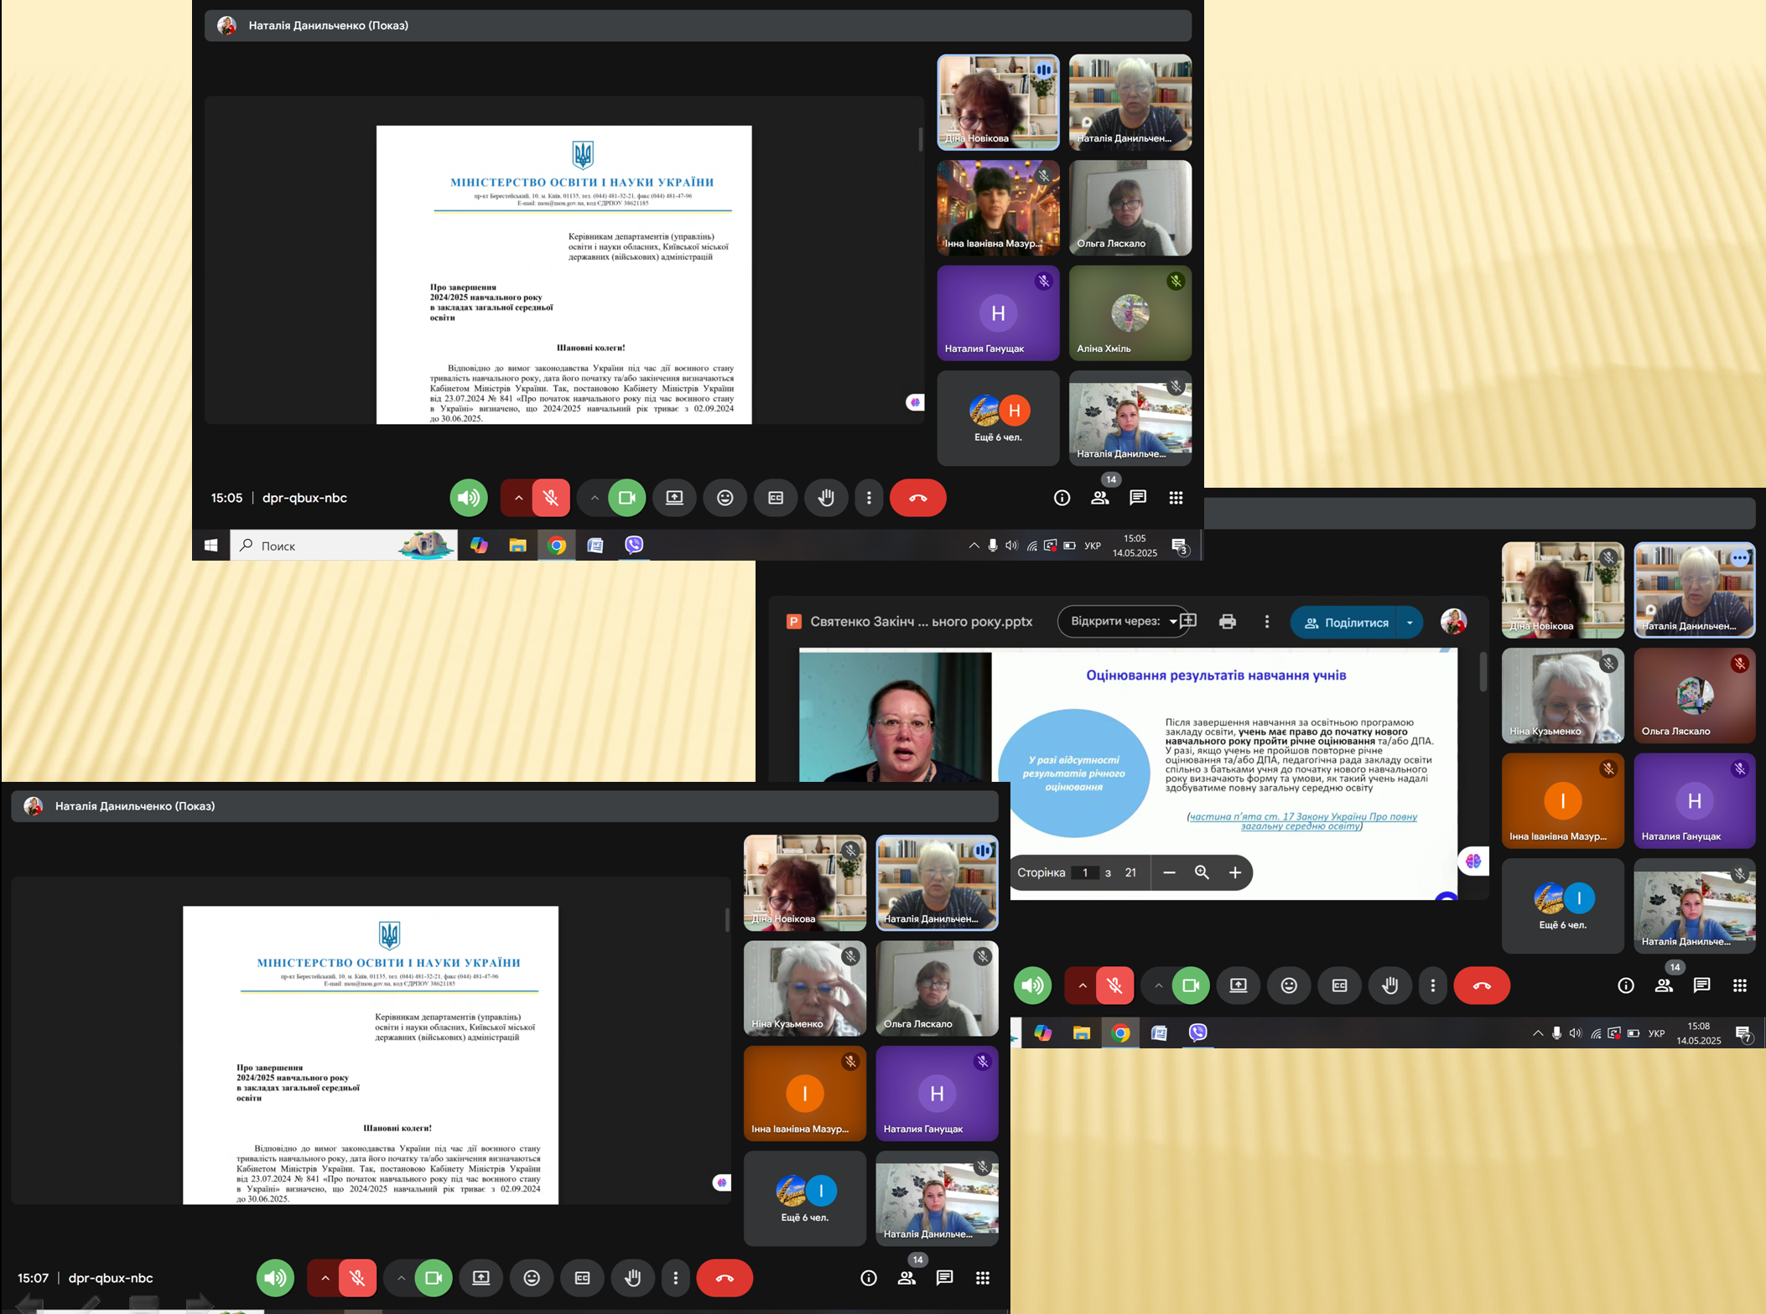Image resolution: width=1766 pixels, height=1314 pixels.
Task: Open the three-dot menu in the pptx viewer header
Action: pyautogui.click(x=1266, y=622)
